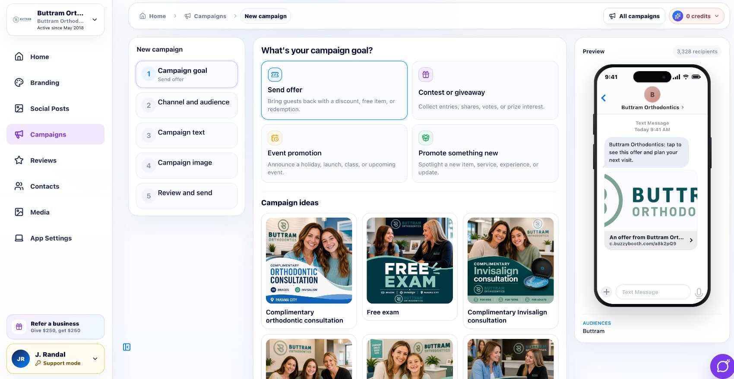
Task: Expand Buttram Orthodontics contact chevron in preview
Action: [x=682, y=107]
